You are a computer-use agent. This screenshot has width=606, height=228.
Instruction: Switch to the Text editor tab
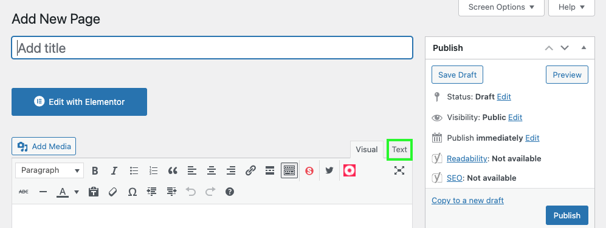pos(399,149)
